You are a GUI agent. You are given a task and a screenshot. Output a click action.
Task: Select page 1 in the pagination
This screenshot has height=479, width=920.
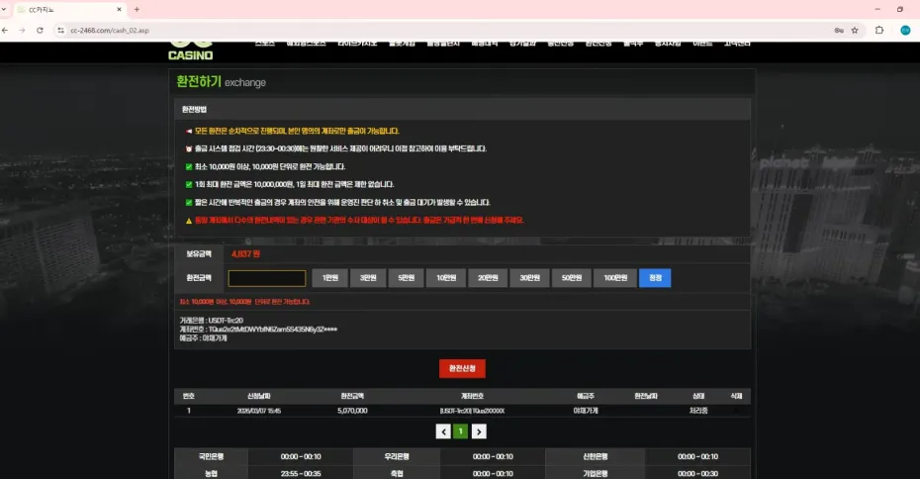coord(461,431)
